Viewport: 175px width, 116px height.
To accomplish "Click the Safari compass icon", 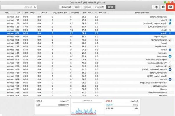I will pyautogui.click(x=170, y=50).
